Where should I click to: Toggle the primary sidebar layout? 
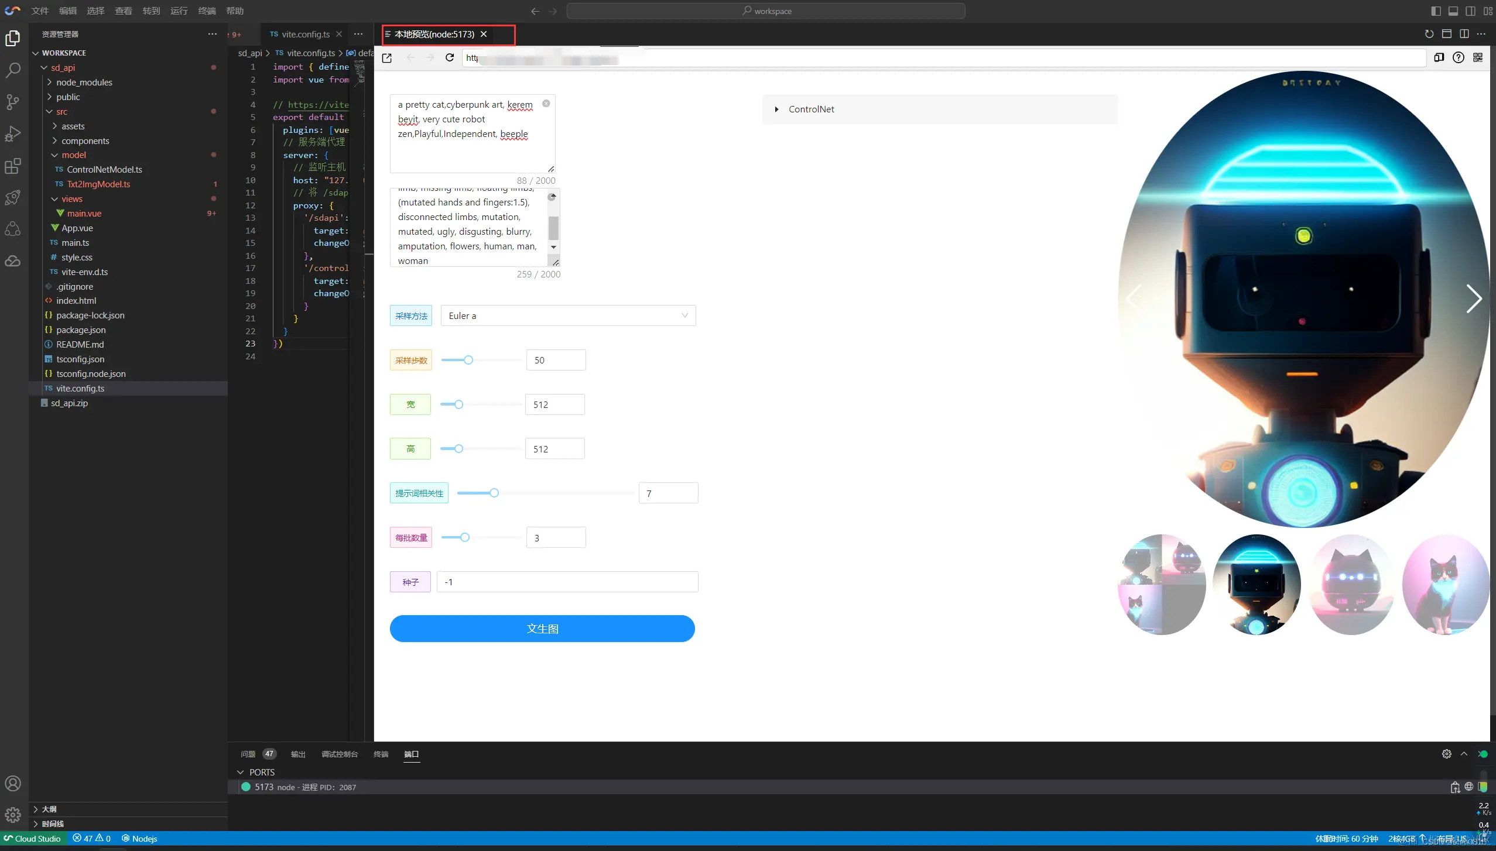point(1436,11)
